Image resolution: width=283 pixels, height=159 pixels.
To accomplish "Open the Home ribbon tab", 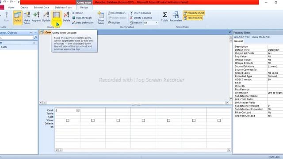I will 11,8.
